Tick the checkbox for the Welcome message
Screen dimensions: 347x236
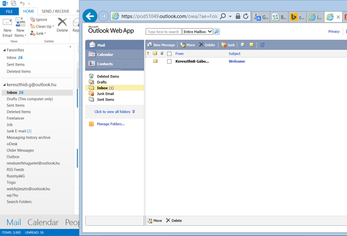(x=169, y=61)
